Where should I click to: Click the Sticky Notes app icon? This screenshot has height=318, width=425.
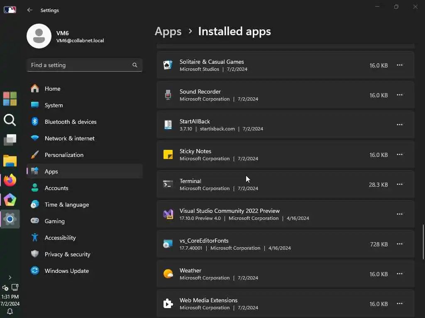pos(168,154)
